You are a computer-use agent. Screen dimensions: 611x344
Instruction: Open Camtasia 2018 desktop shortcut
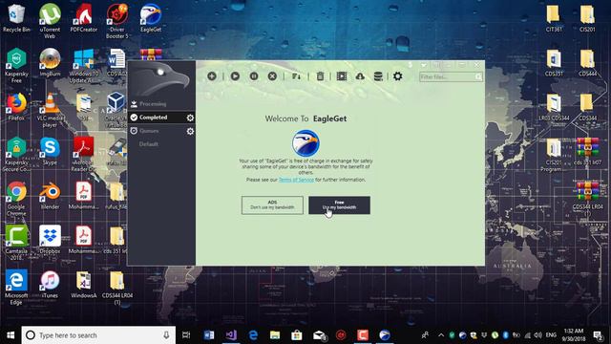(16, 244)
